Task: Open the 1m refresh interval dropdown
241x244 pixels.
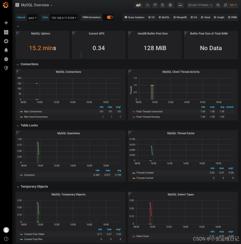Action: coord(233,5)
